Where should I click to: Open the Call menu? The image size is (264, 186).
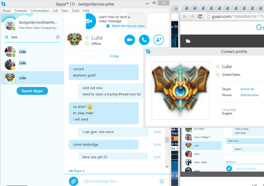[x=55, y=10]
